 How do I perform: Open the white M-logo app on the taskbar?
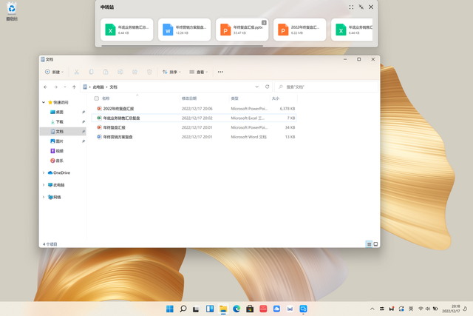[290, 309]
